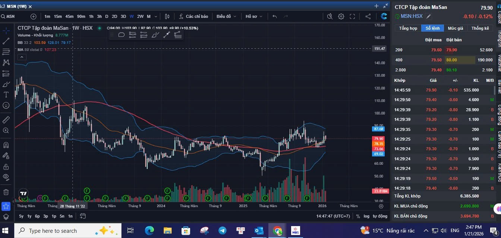Select the chart patterns tool
Viewport: 501px width, 238px height.
pos(6,62)
